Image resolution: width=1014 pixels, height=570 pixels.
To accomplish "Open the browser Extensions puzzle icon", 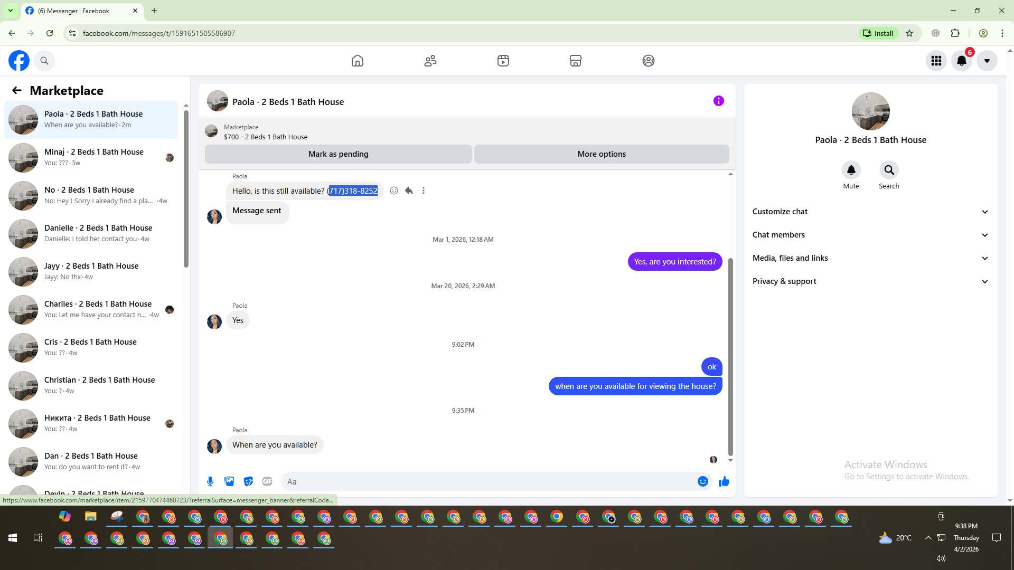I will tap(955, 33).
